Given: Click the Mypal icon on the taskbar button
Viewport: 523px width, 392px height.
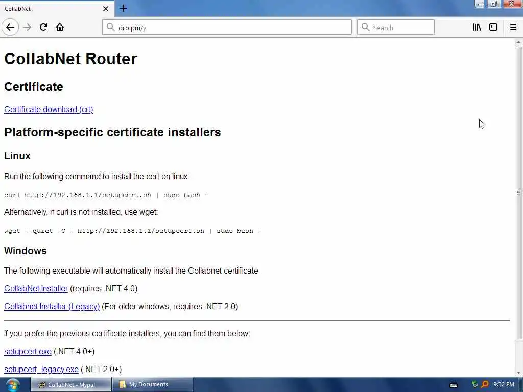Looking at the screenshot, I should (x=42, y=385).
